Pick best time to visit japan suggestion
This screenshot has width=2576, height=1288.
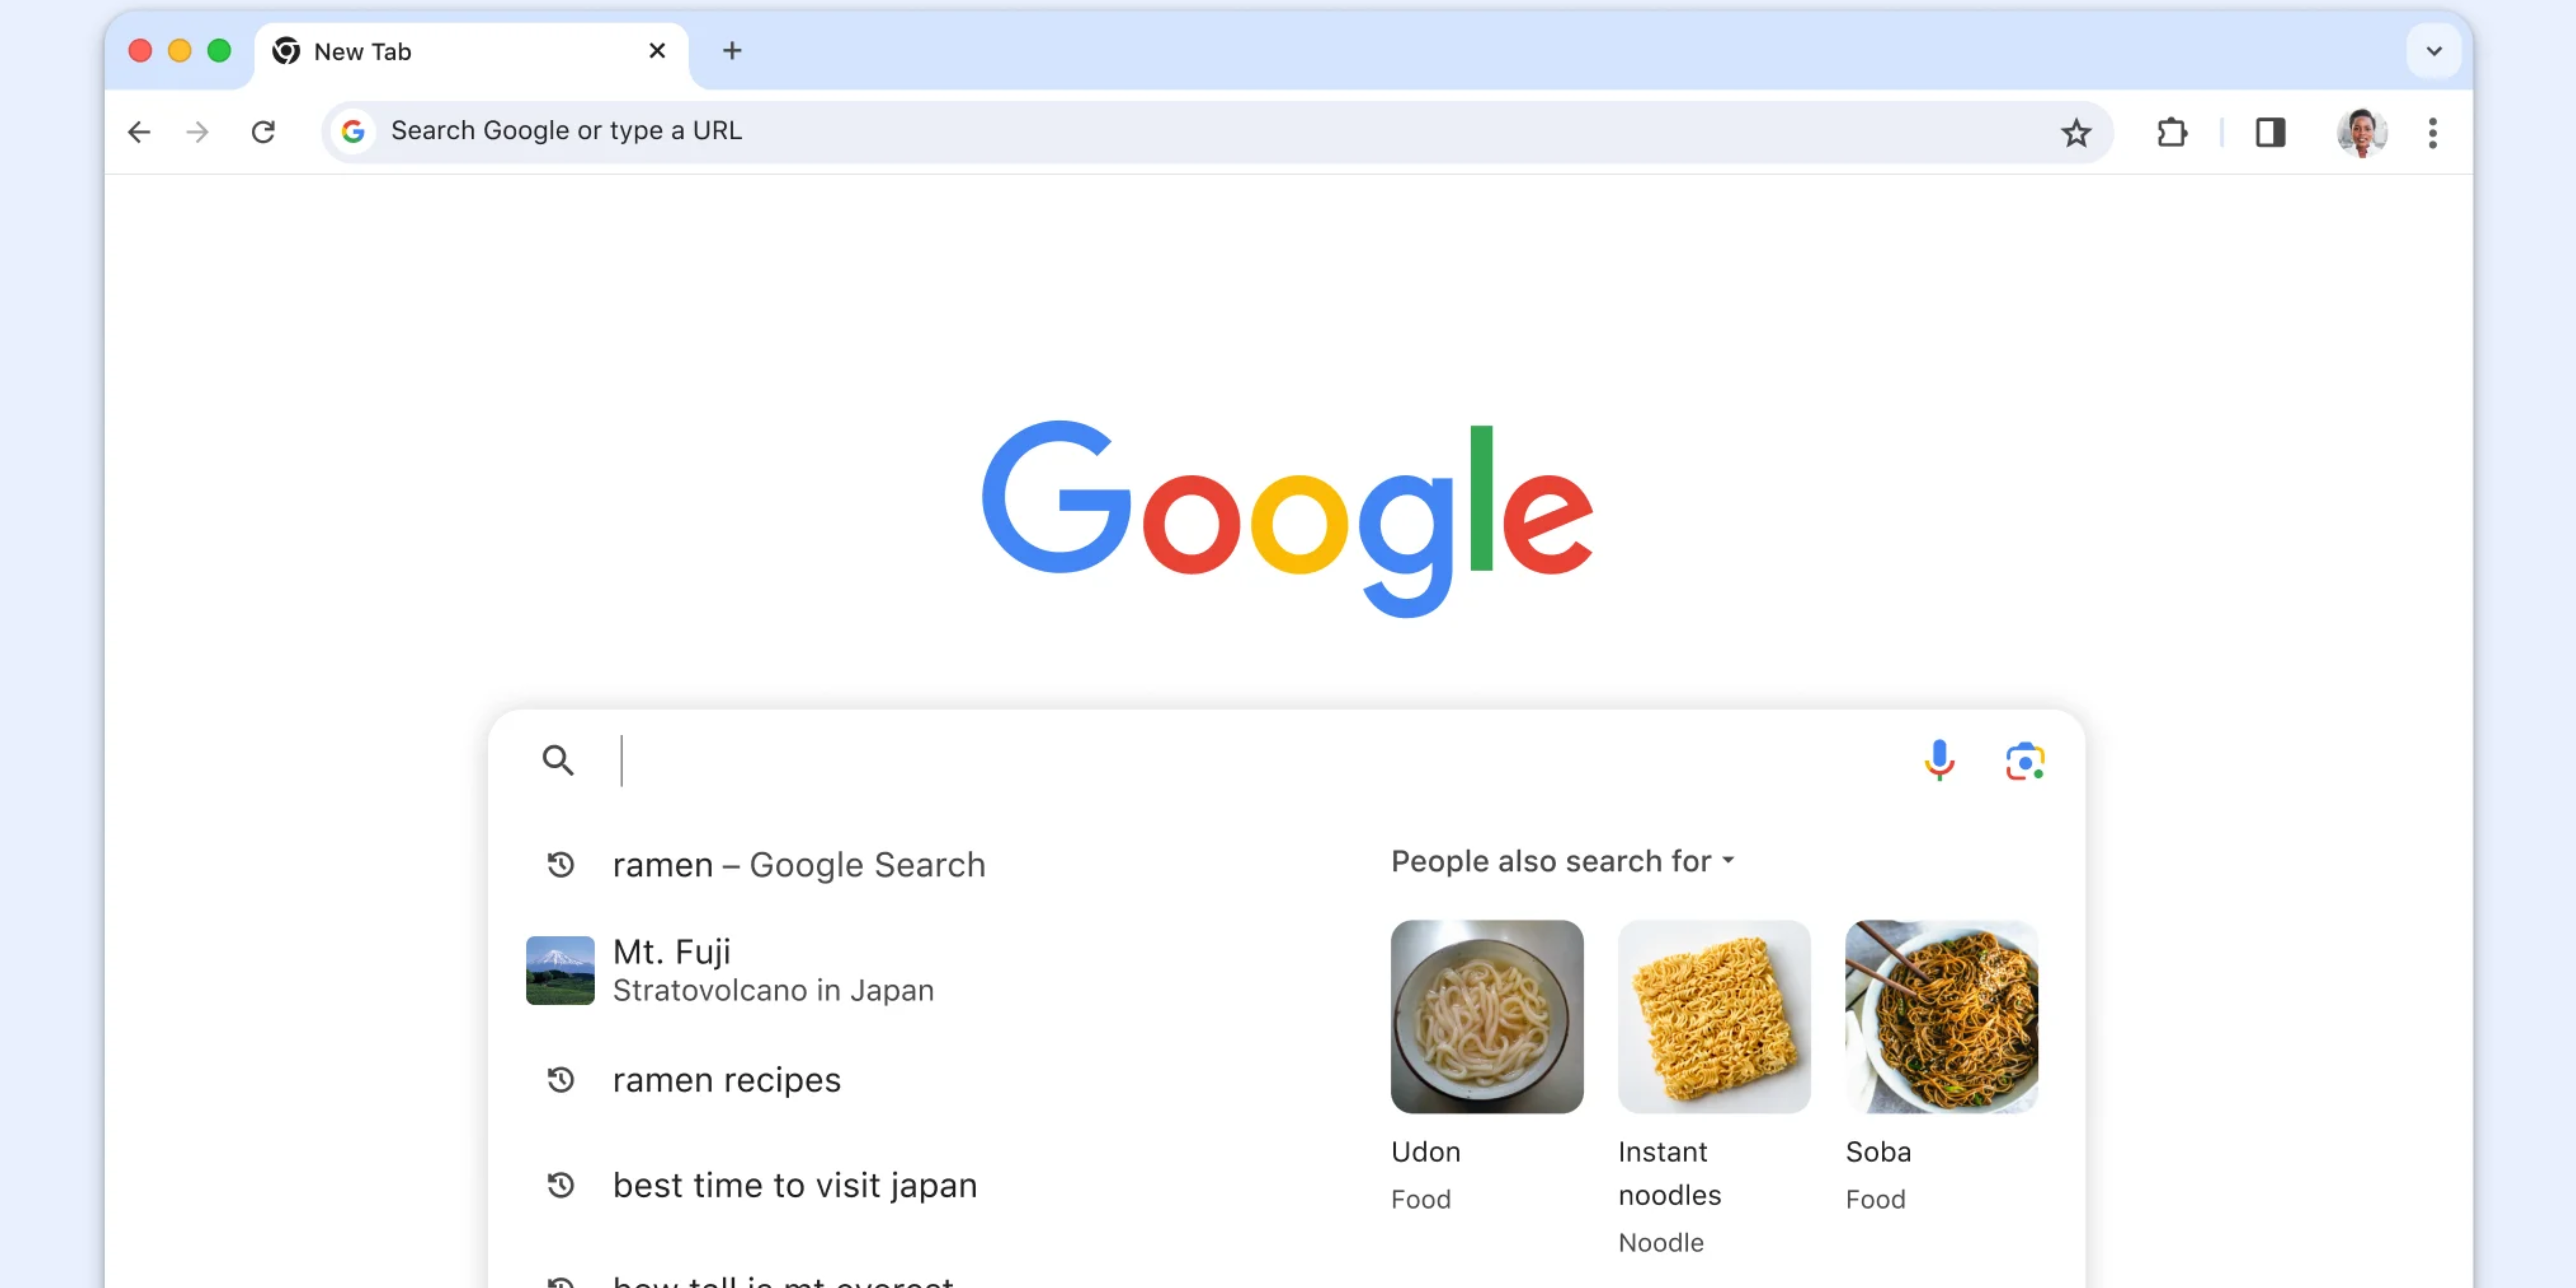[794, 1185]
